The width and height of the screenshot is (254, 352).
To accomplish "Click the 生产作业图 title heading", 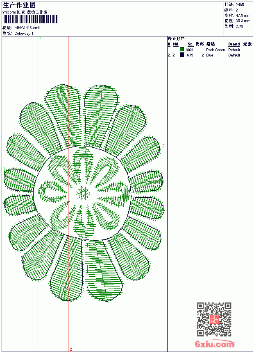I will pyautogui.click(x=19, y=5).
